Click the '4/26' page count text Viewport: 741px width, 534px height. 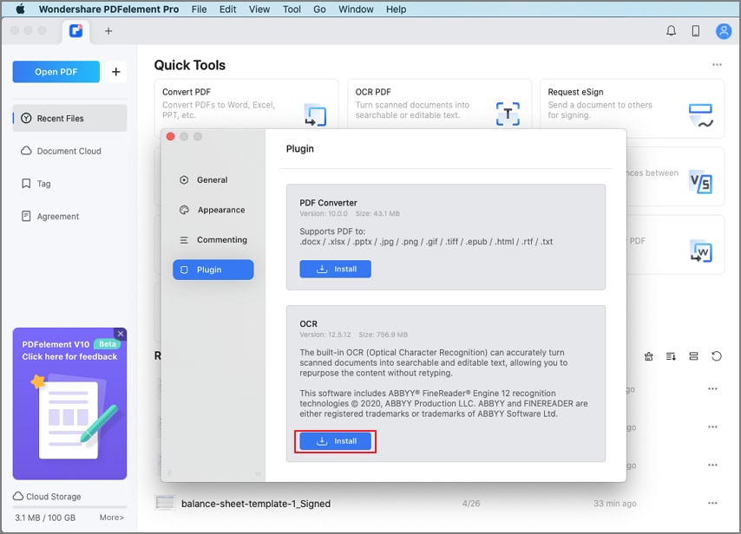pos(471,504)
